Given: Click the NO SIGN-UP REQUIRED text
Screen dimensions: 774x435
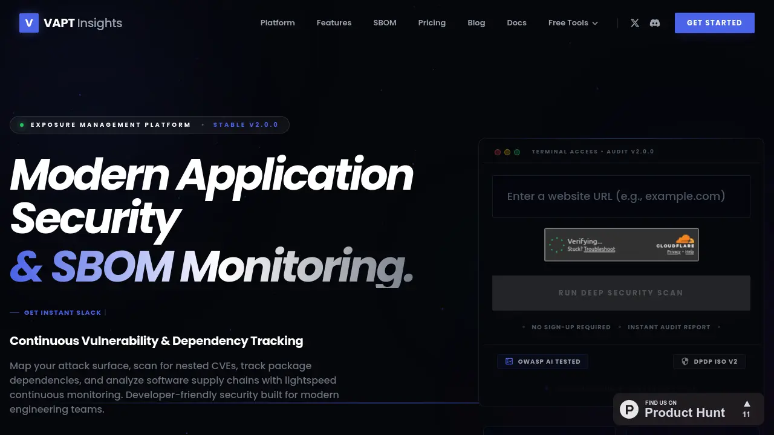Looking at the screenshot, I should (571, 327).
